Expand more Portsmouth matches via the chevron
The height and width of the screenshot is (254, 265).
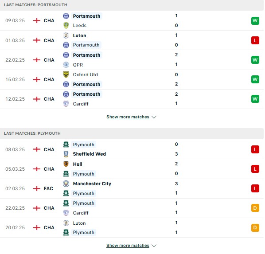click(x=154, y=117)
